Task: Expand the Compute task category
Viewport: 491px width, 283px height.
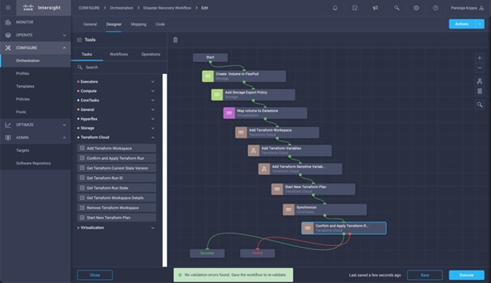Action: [x=153, y=91]
